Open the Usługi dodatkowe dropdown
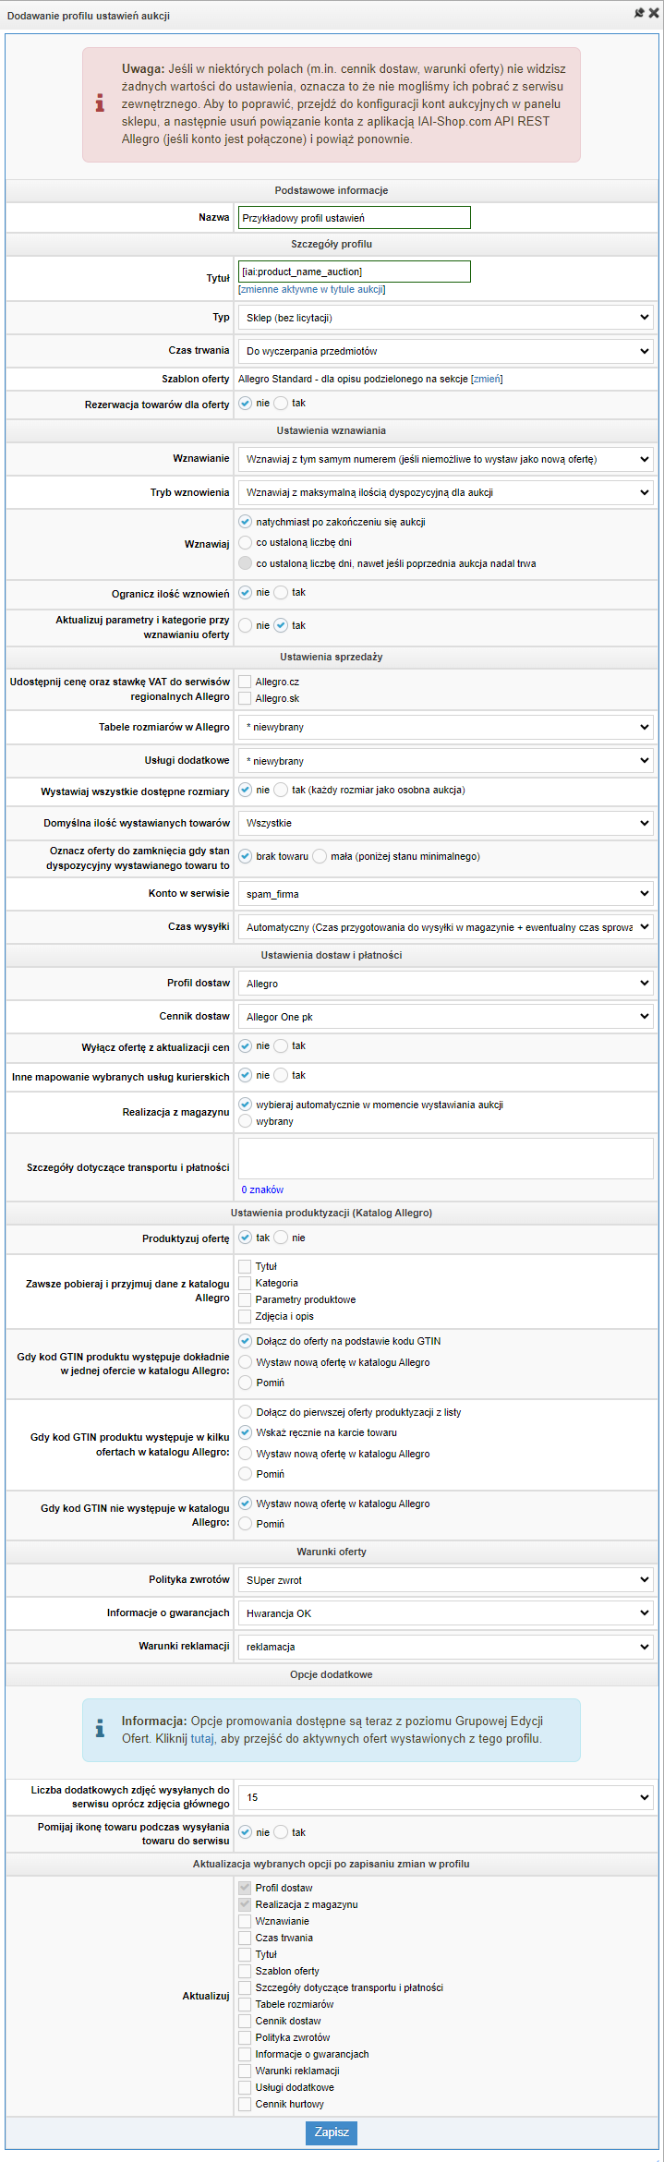Screen dimensions: 664x2162 click(446, 761)
